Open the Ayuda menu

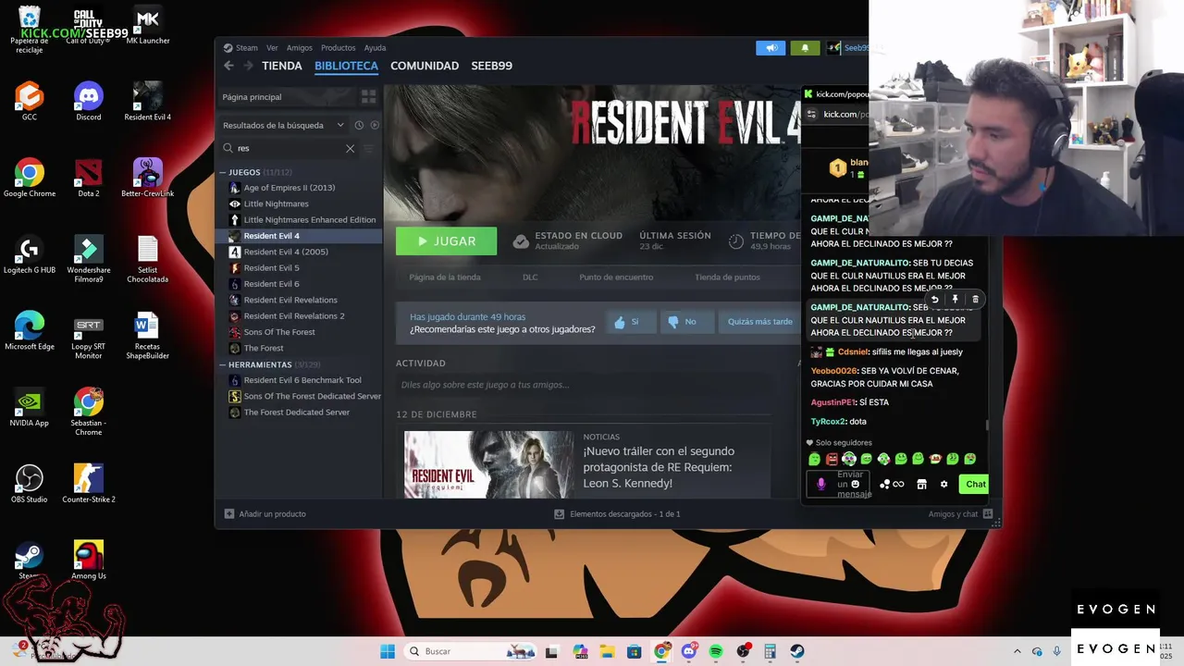coord(375,48)
